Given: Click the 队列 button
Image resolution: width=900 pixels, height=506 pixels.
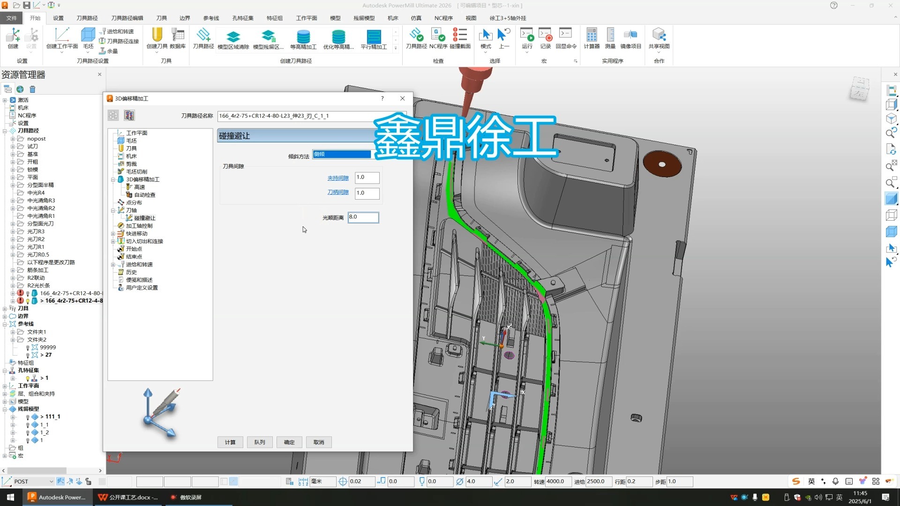Looking at the screenshot, I should [x=260, y=442].
